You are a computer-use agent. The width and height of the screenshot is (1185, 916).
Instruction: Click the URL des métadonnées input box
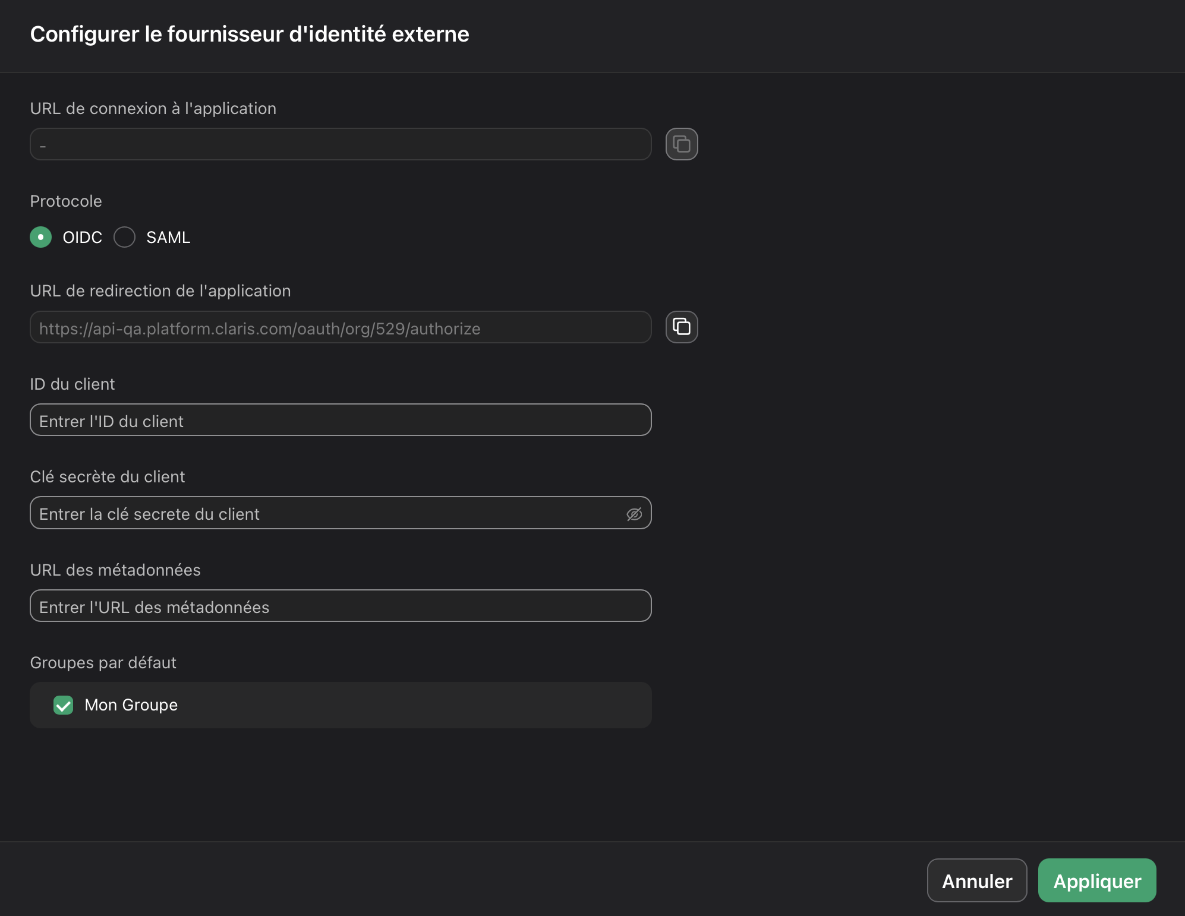[x=339, y=606]
